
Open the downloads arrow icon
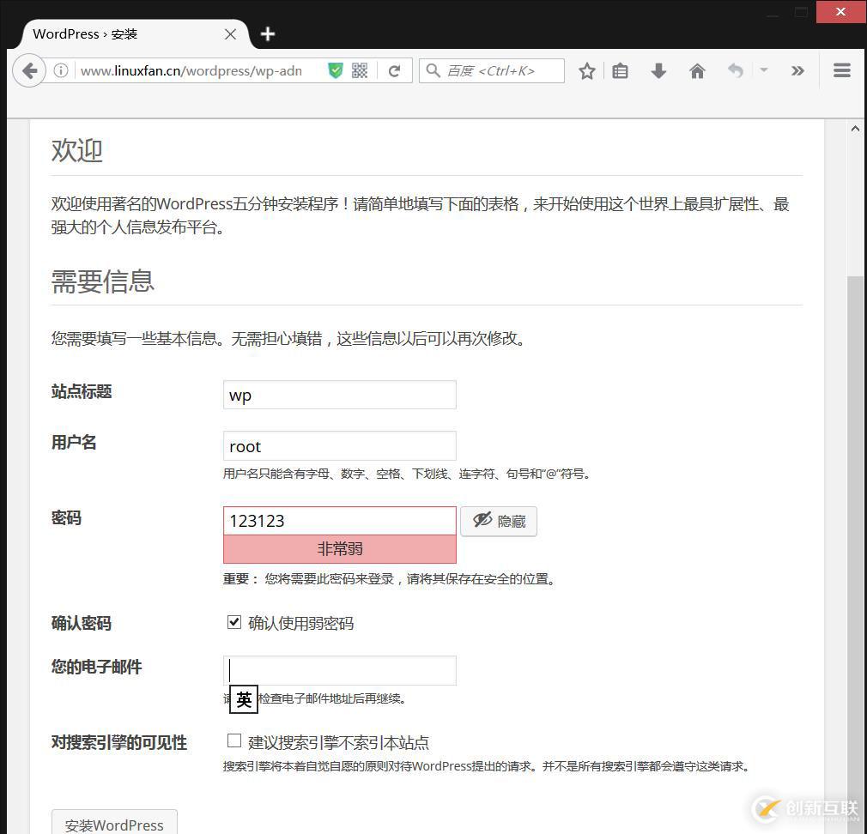[x=658, y=71]
